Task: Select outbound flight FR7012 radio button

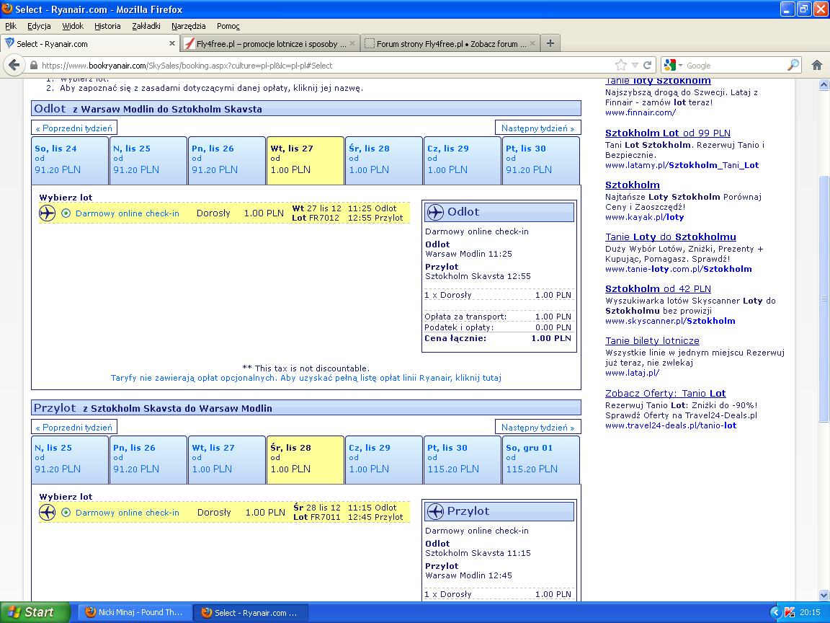Action: click(x=66, y=213)
